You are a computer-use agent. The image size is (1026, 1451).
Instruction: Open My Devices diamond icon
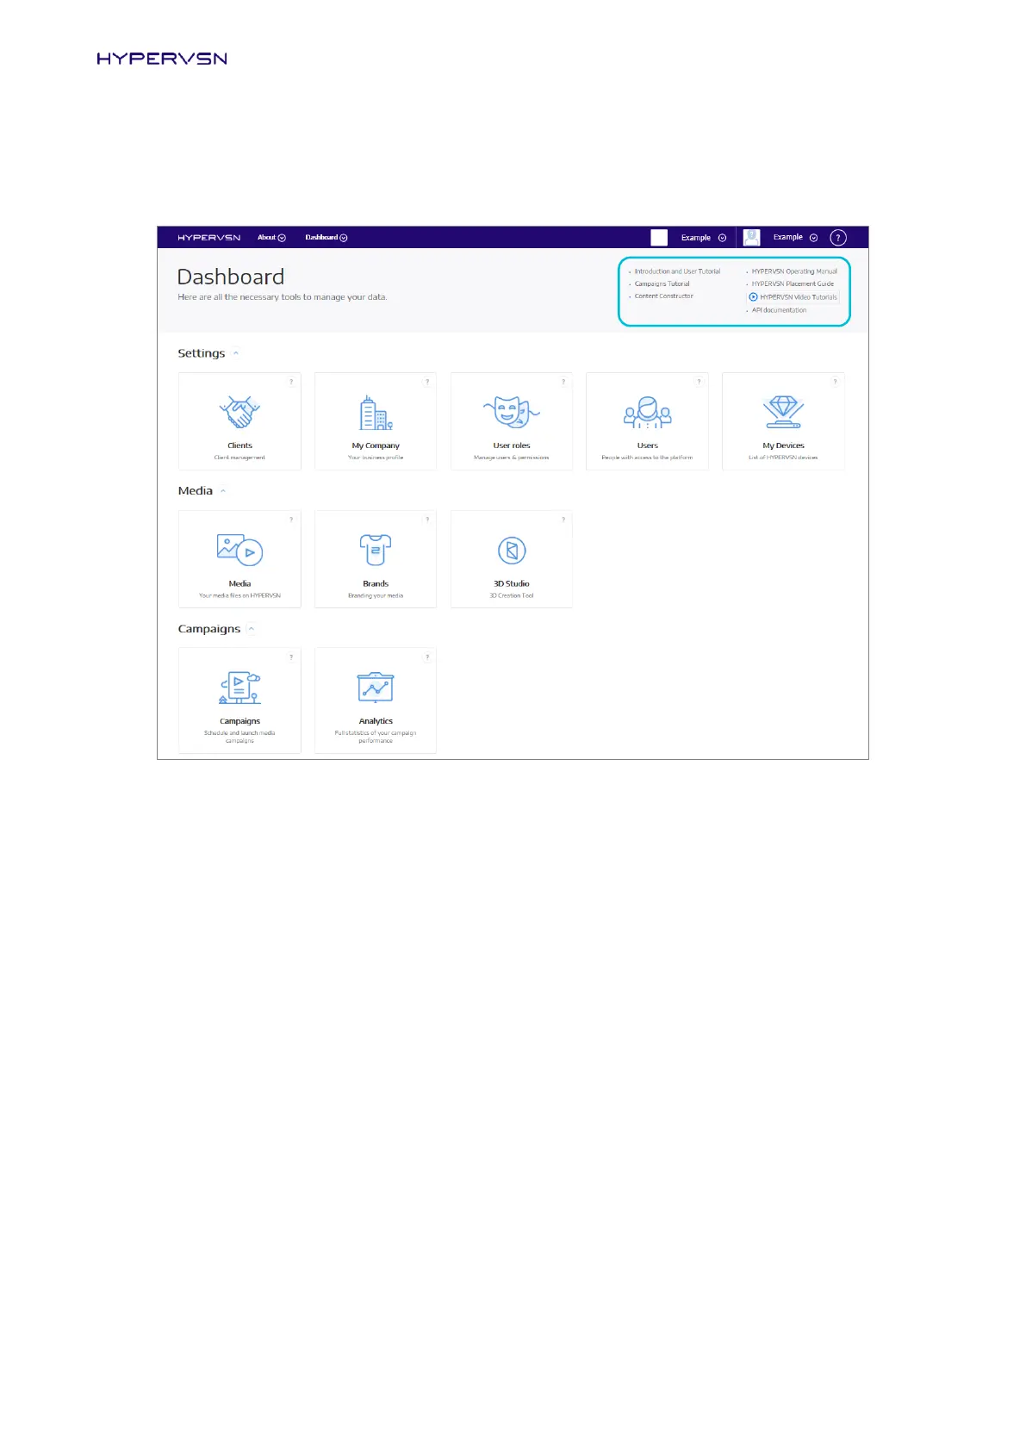(x=783, y=412)
